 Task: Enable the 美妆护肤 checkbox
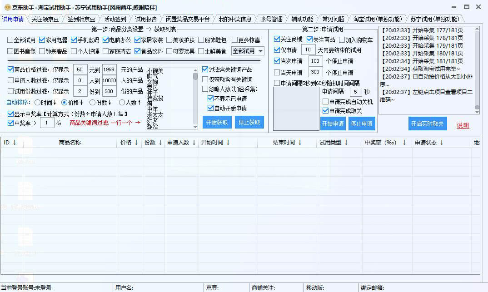click(x=169, y=40)
